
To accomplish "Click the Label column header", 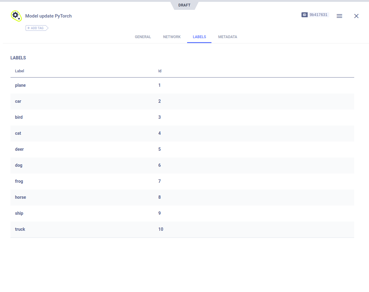I will click(19, 71).
